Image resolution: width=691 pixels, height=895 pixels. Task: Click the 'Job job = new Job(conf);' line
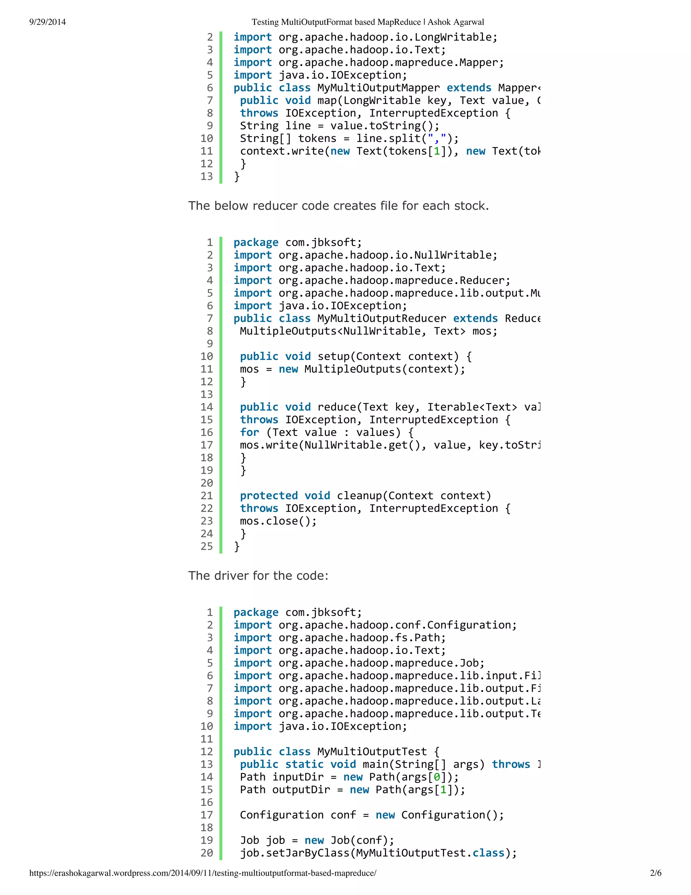317,841
